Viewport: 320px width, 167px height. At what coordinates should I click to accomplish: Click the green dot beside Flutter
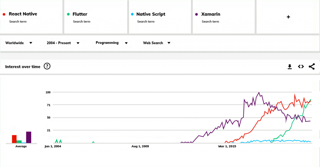[x=68, y=14]
